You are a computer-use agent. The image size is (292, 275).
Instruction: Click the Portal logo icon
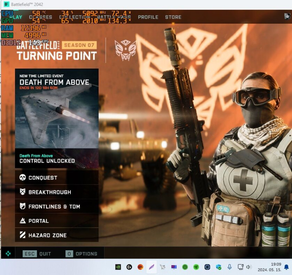pyautogui.click(x=23, y=221)
